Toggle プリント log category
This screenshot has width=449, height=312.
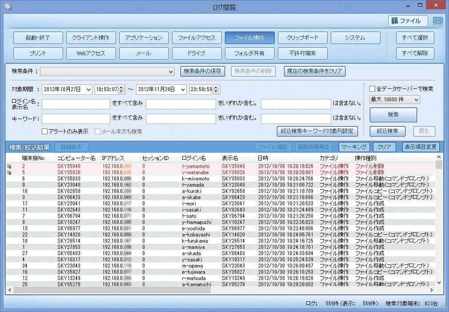click(x=38, y=53)
